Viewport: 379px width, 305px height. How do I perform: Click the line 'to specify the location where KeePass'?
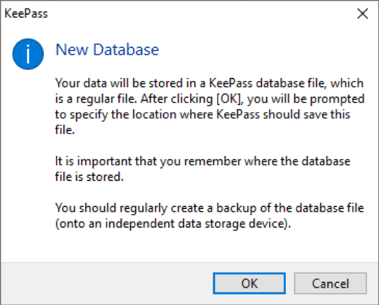click(x=203, y=115)
